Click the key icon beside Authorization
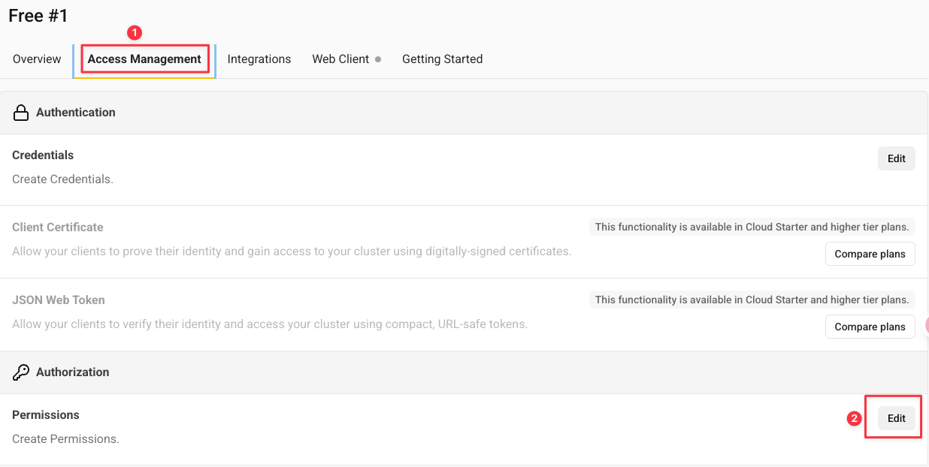Screen dimensions: 929x467 [x=21, y=372]
